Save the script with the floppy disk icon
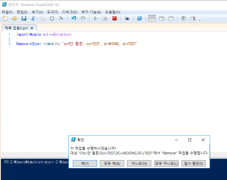Image resolution: width=227 pixels, height=180 pixels. pos(24,18)
